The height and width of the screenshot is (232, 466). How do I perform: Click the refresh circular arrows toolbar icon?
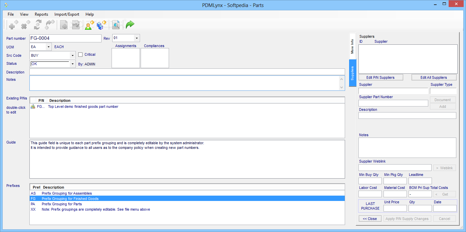38,25
